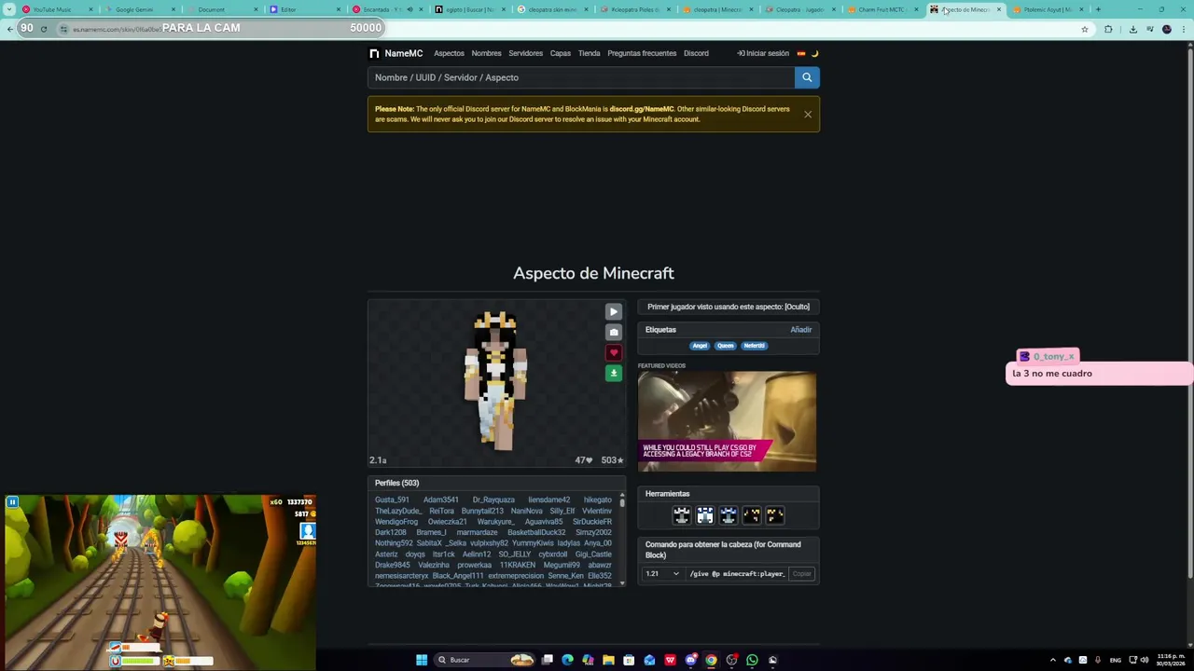Viewport: 1194px width, 671px height.
Task: Open the fifth skin tool icon under Herramientas
Action: tap(775, 515)
